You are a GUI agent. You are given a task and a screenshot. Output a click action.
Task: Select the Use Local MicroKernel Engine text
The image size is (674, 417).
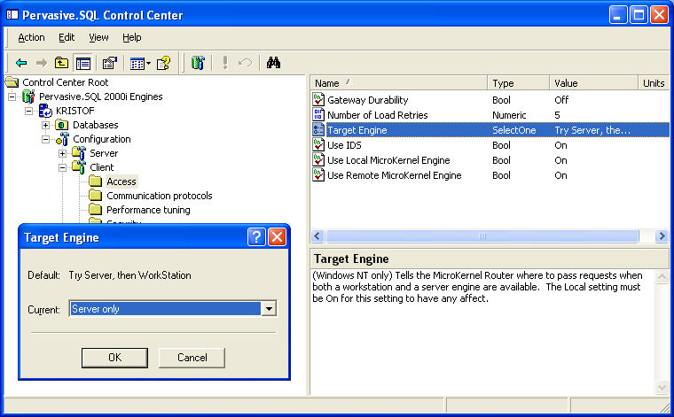click(388, 160)
